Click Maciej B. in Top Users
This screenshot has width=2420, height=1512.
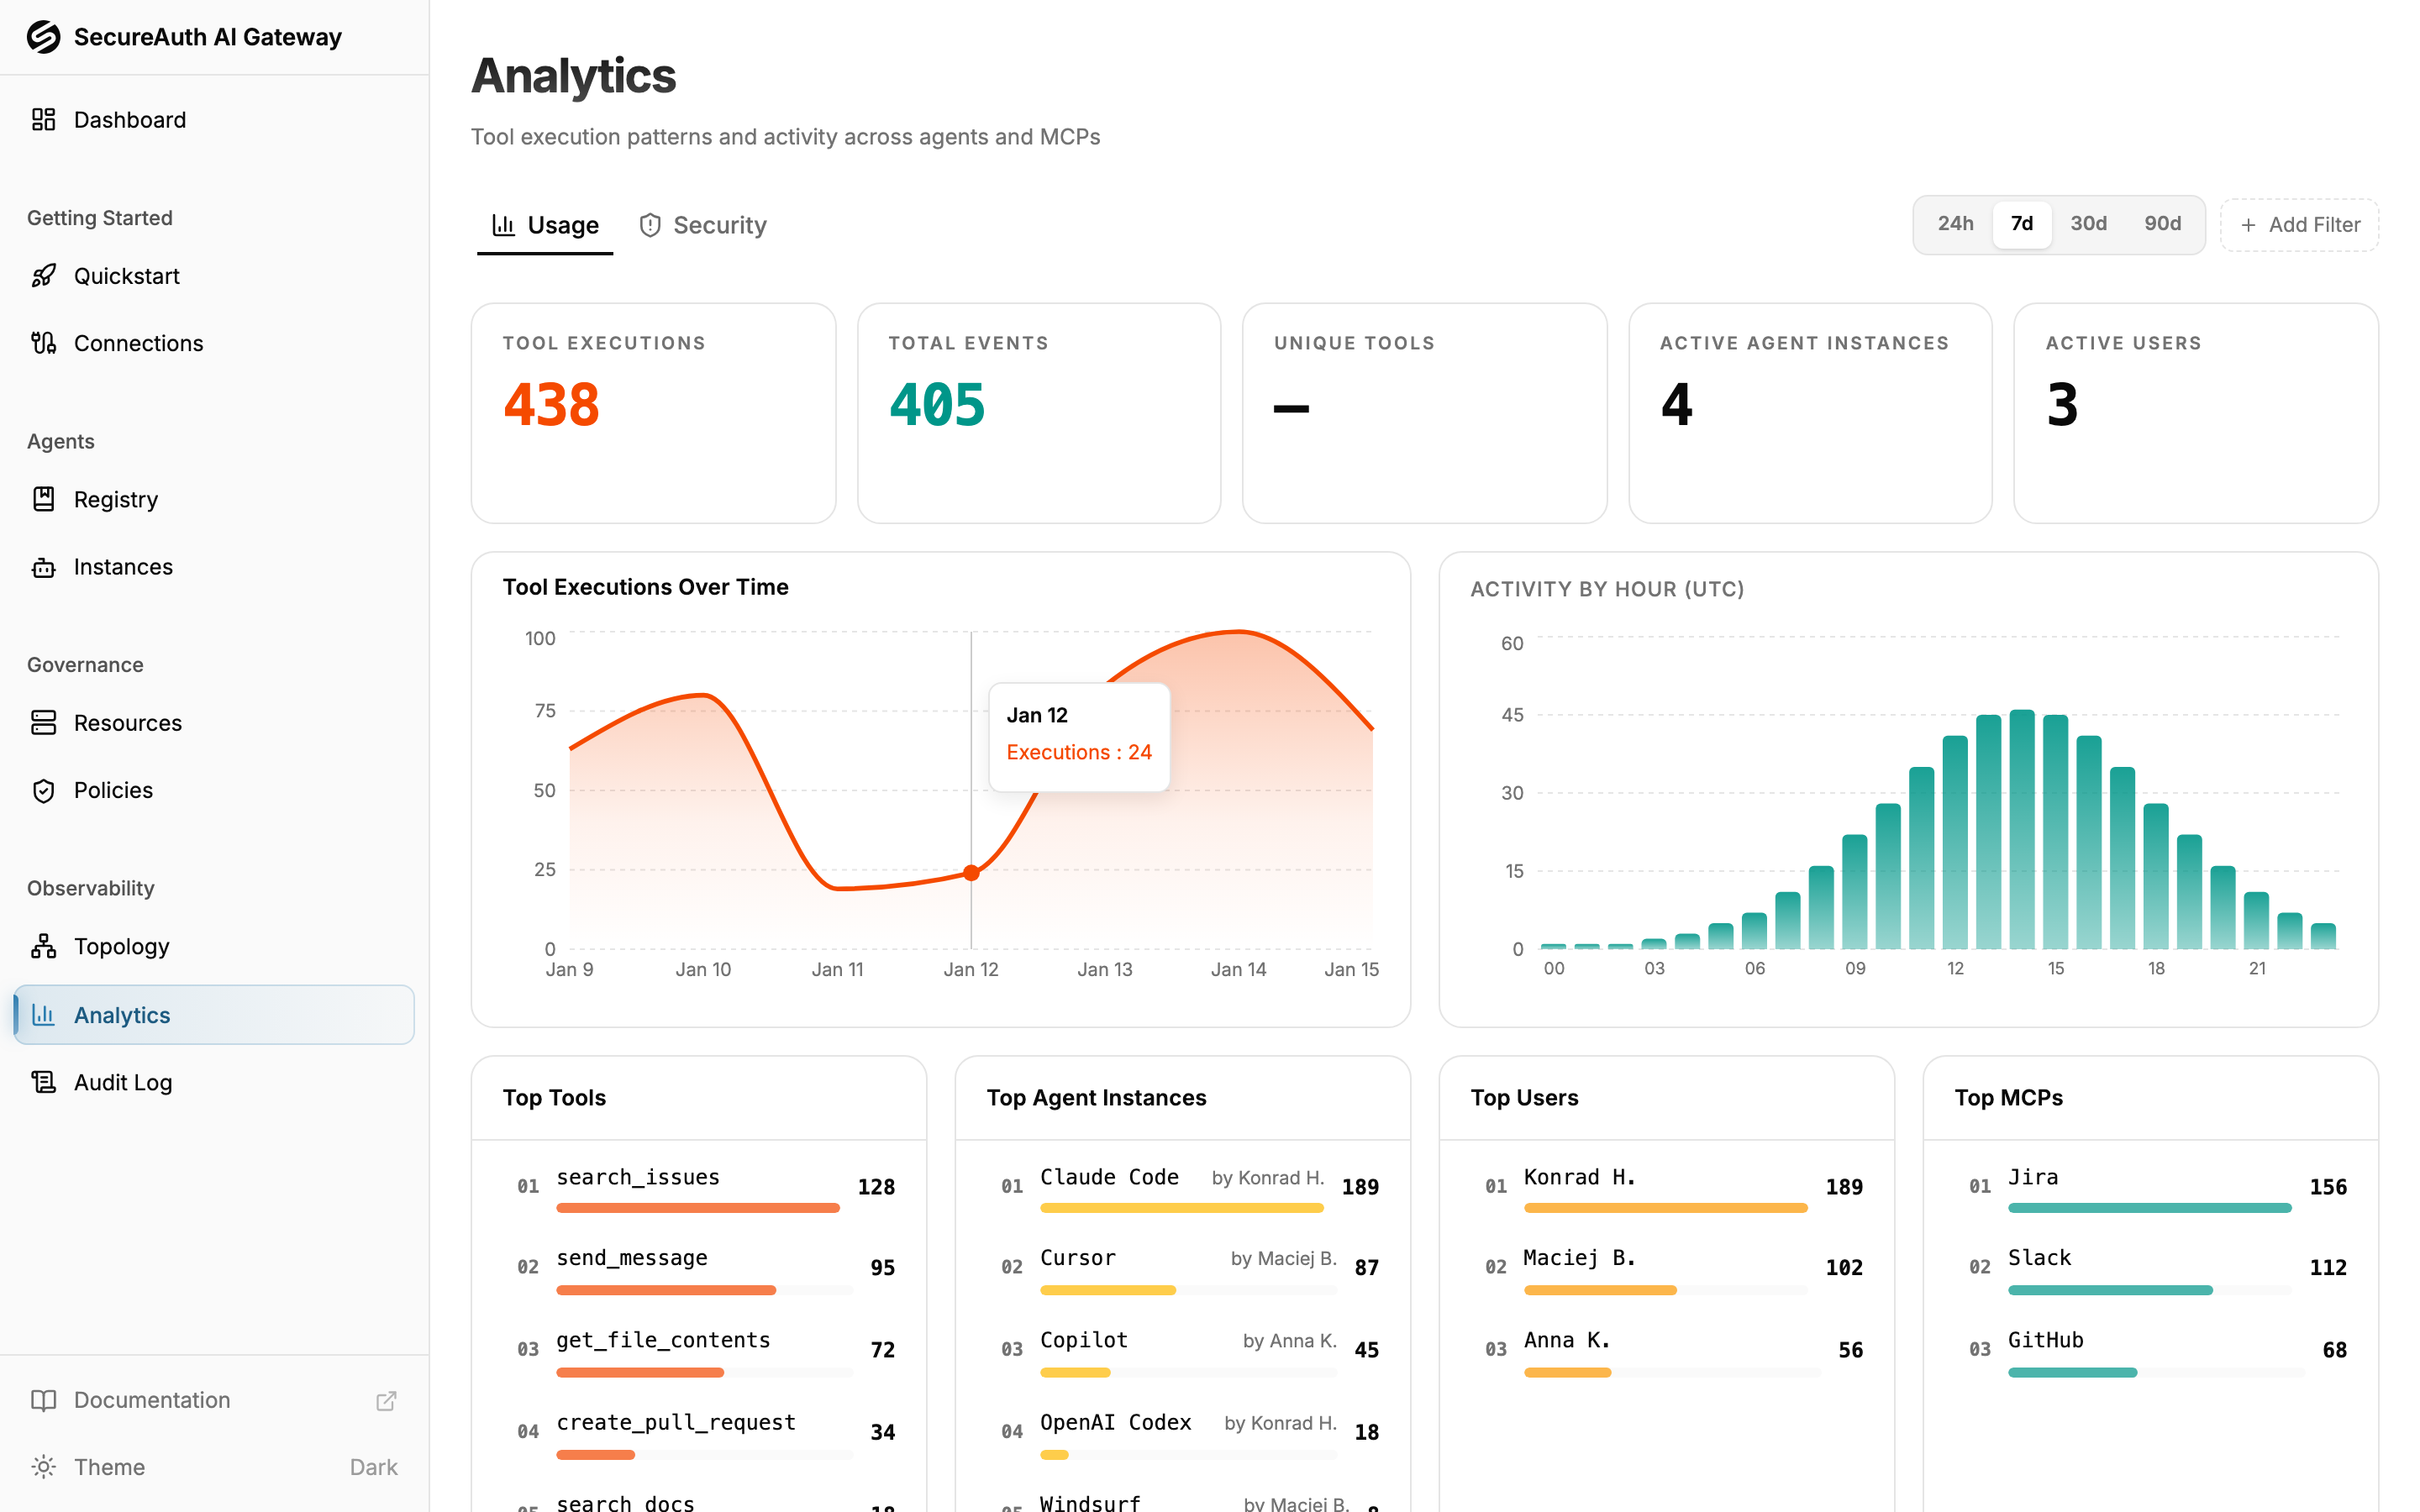pyautogui.click(x=1667, y=1271)
